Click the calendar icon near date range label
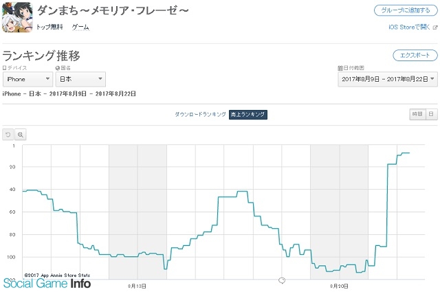Image resolution: width=440 pixels, height=292 pixels. (x=340, y=68)
